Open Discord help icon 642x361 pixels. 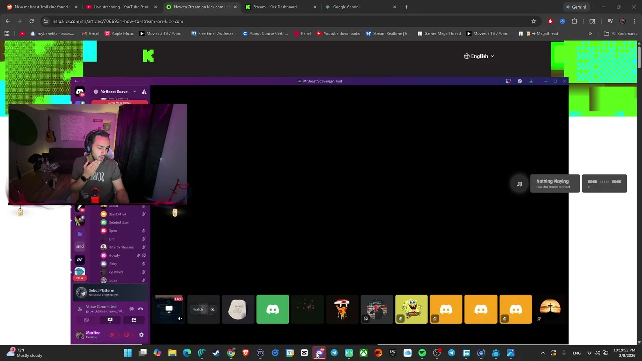pos(520,81)
